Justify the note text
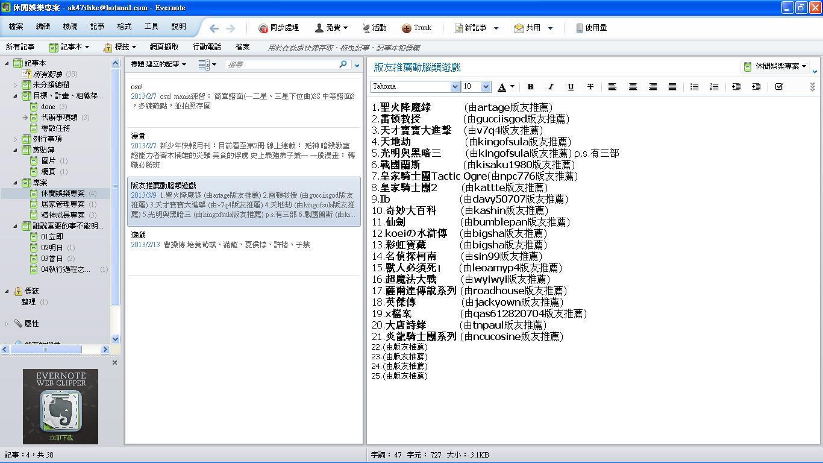823x463 pixels. (672, 87)
